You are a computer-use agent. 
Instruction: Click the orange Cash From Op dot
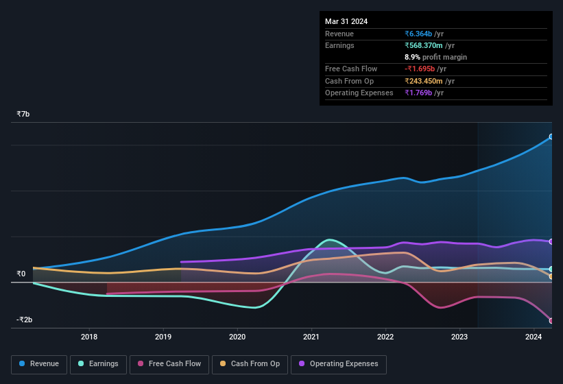[x=224, y=364]
